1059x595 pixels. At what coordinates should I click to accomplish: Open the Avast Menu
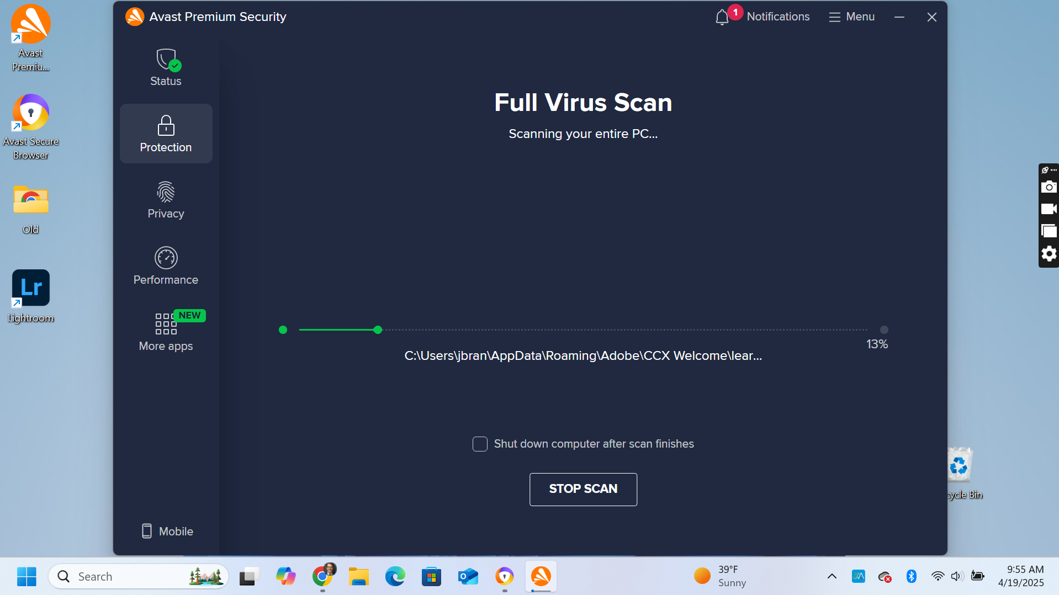coord(852,17)
